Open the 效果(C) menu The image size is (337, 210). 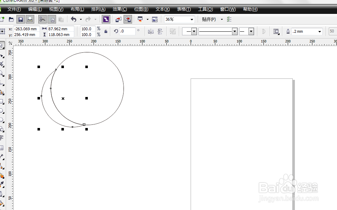click(120, 9)
